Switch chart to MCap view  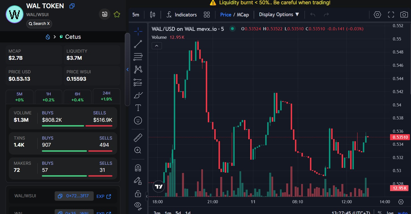coord(243,15)
